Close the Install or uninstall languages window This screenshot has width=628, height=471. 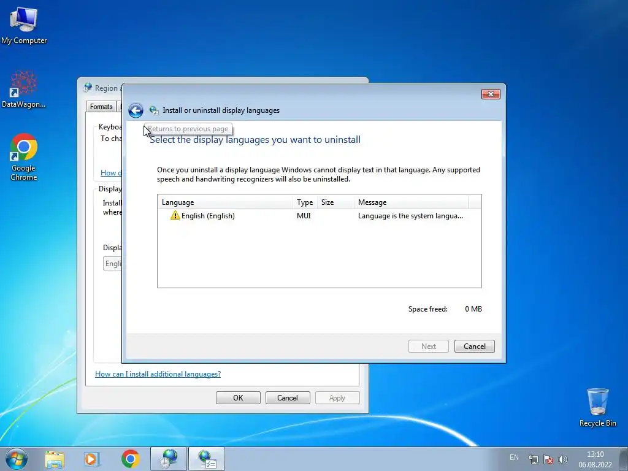point(491,94)
